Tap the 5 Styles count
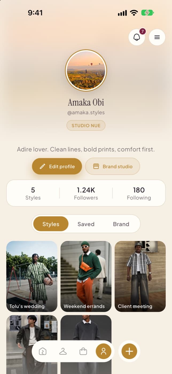 pyautogui.click(x=33, y=193)
